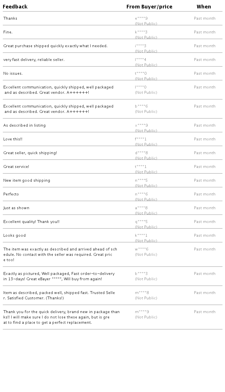The height and width of the screenshot is (392, 225).
Task: Click buyer q****5's username
Action: (x=141, y=222)
